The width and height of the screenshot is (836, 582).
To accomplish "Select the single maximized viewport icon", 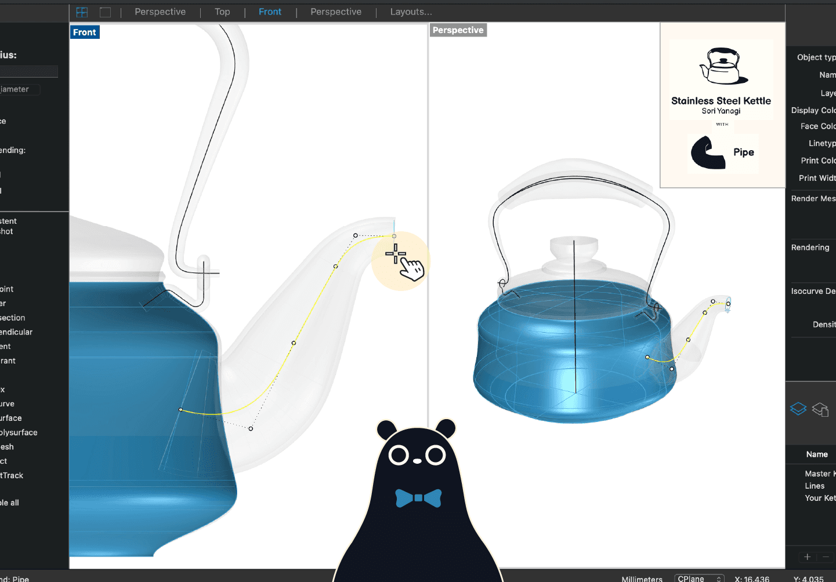I will tap(105, 12).
